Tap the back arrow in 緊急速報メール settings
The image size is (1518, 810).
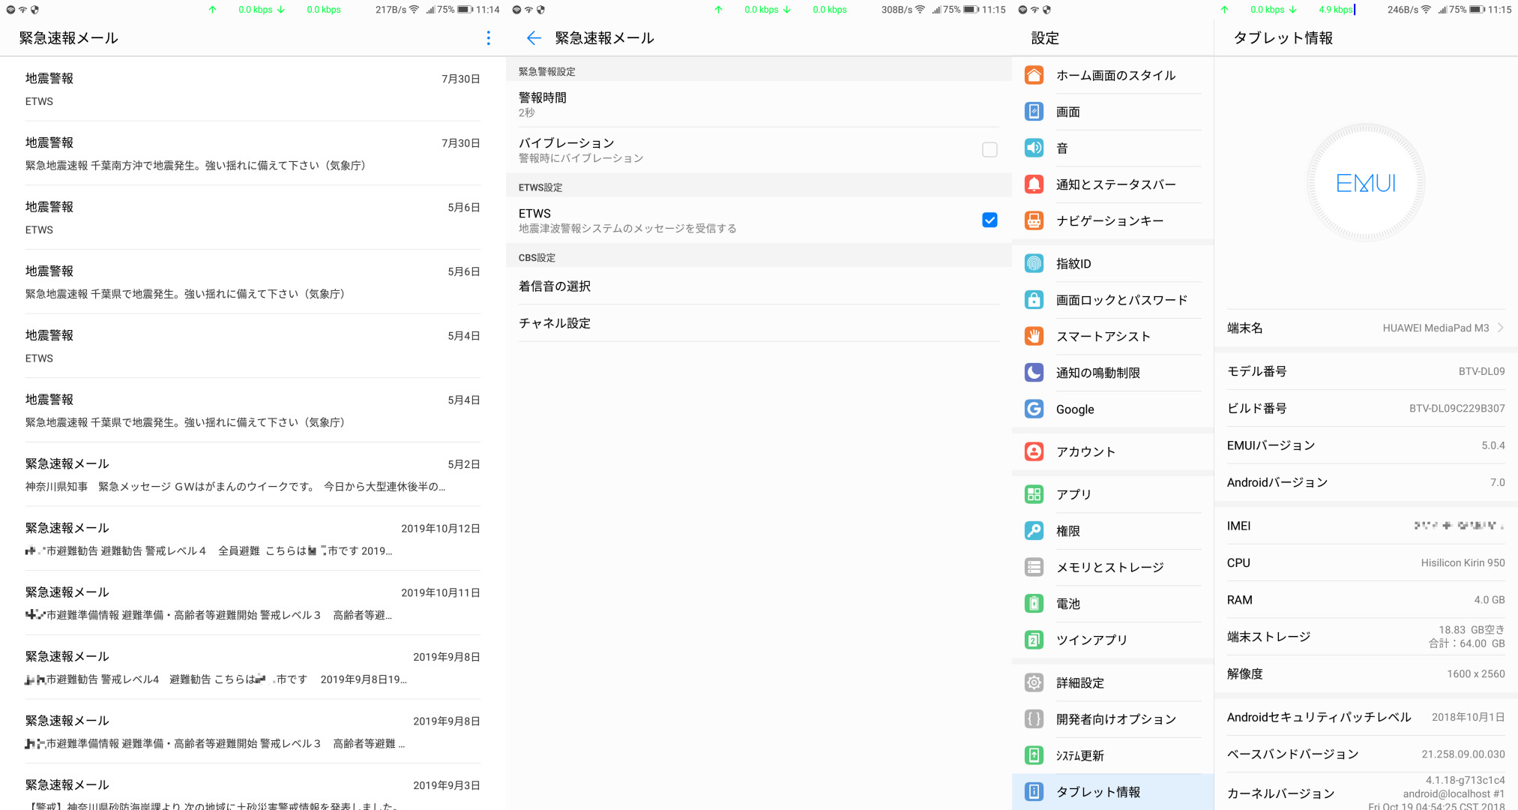(533, 38)
